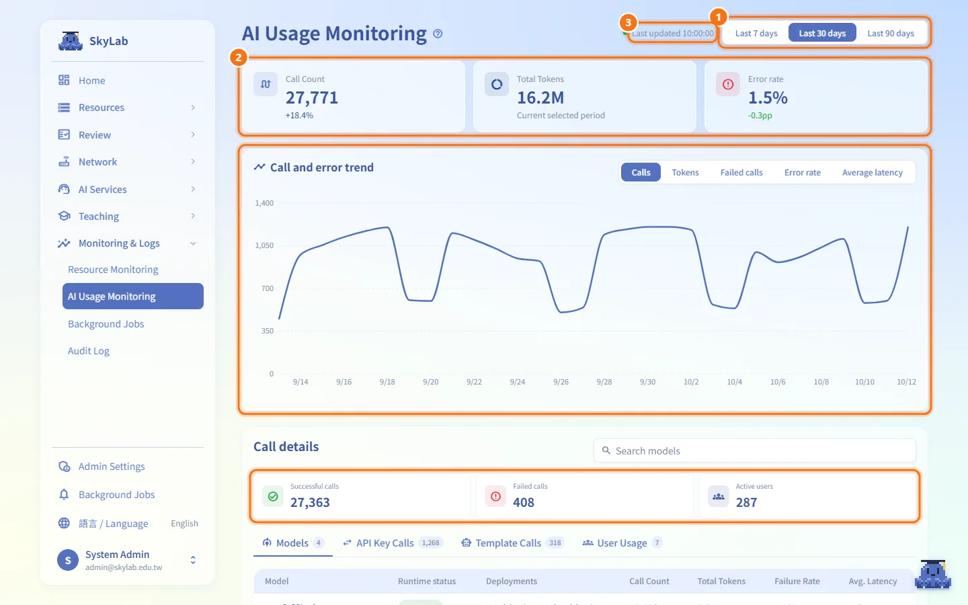Switch the chart to Average latency

pyautogui.click(x=872, y=173)
